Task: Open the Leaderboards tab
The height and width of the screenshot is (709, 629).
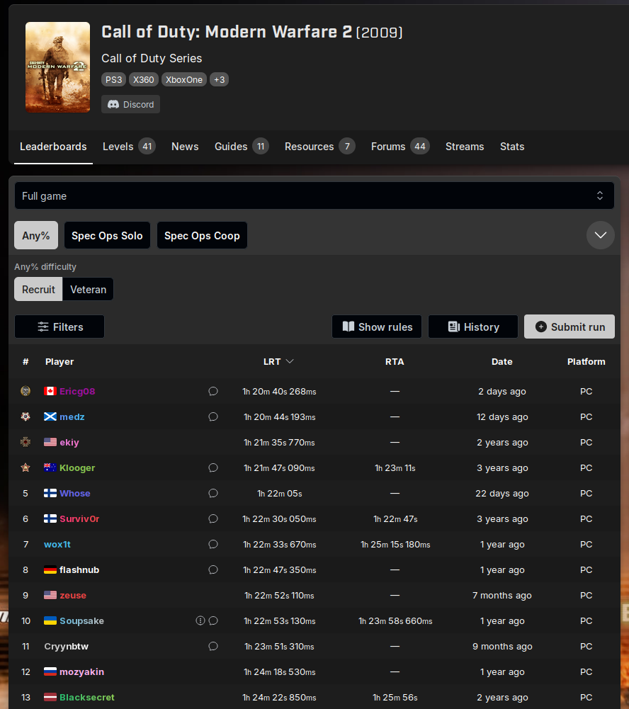Action: point(53,147)
